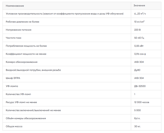Click the 10 кг/см² value
This screenshot has height=133, width=164.
tap(139, 22)
